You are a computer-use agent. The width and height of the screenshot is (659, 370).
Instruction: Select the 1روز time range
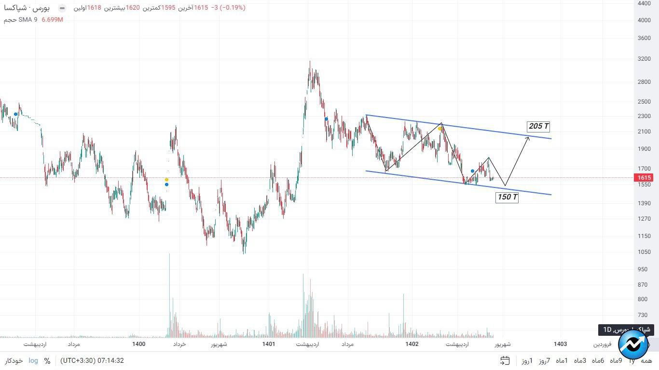tap(527, 360)
